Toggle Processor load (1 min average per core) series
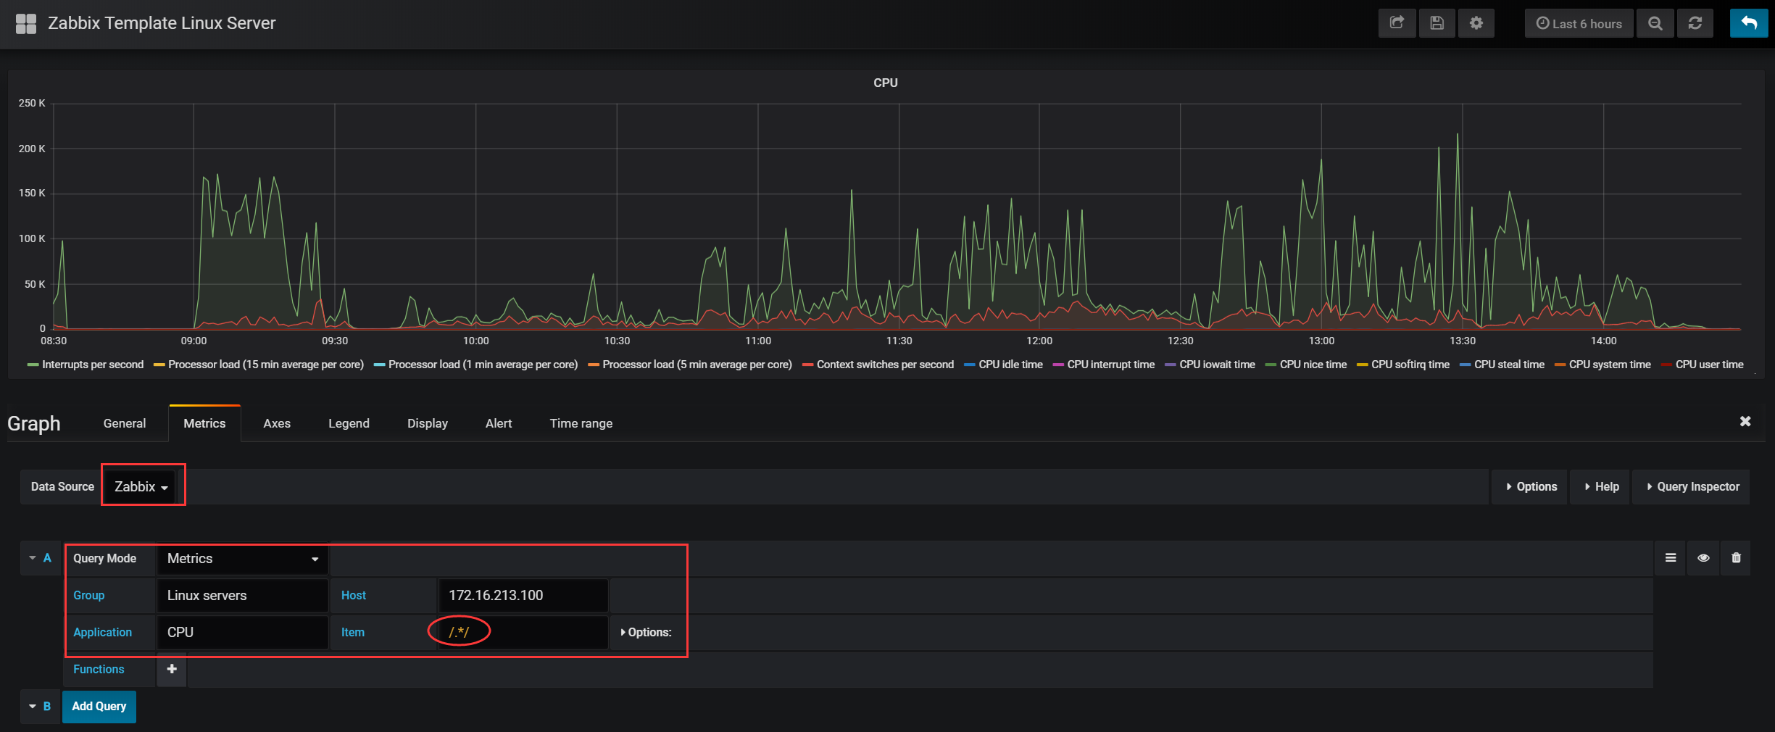The image size is (1775, 732). click(483, 365)
